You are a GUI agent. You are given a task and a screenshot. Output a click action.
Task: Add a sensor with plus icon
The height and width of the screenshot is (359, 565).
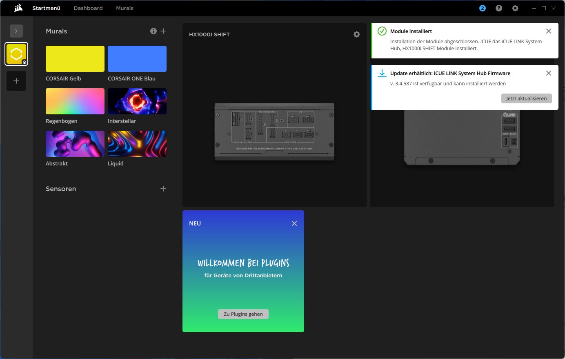pyautogui.click(x=163, y=189)
